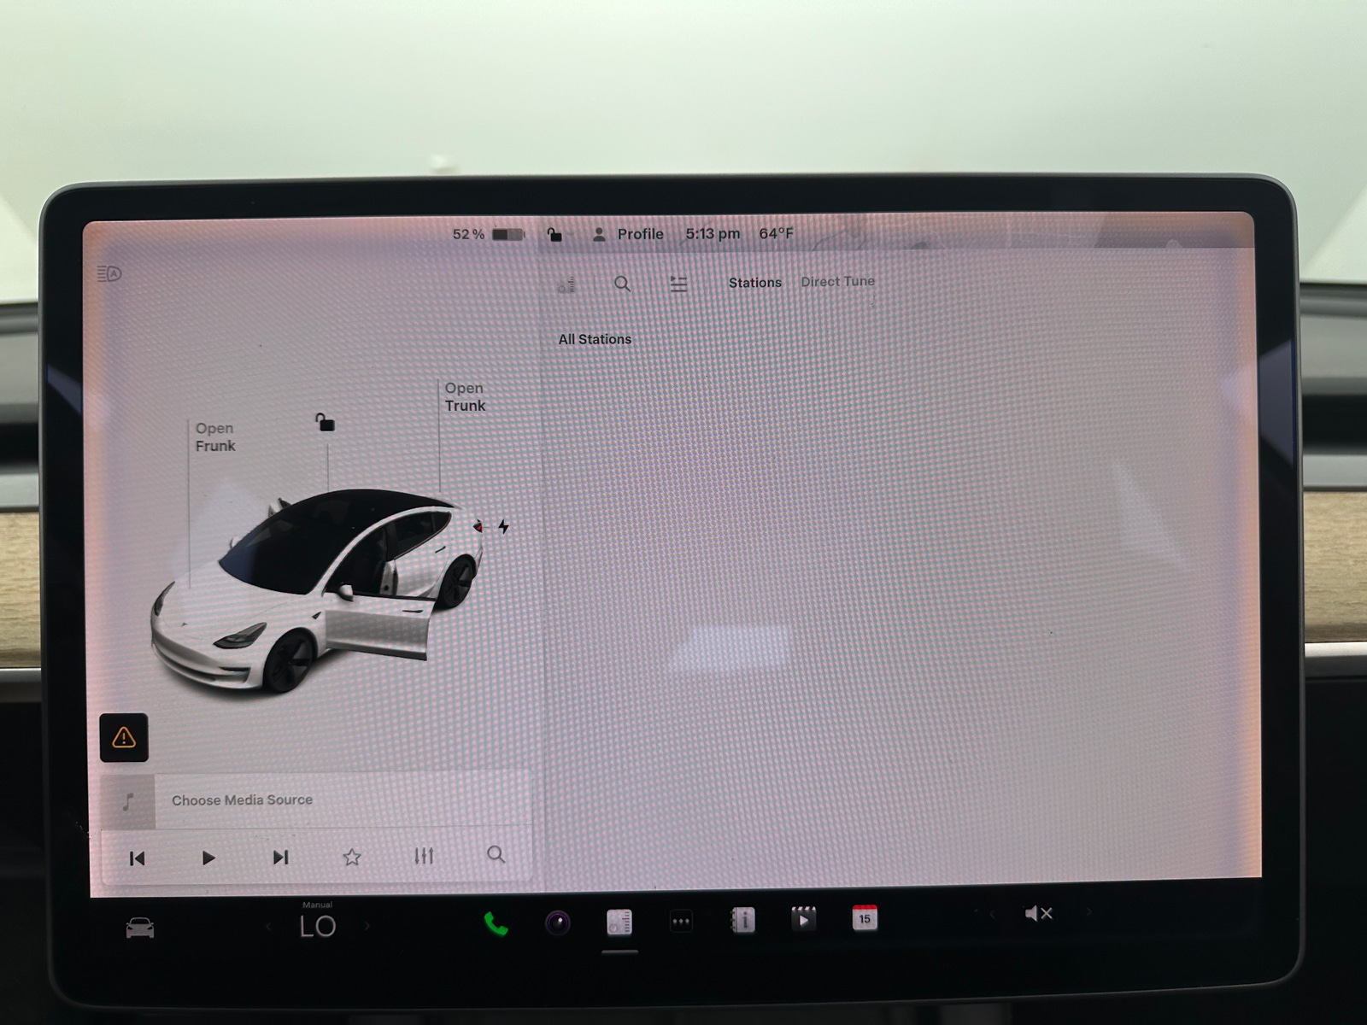Increase temperature with the right arrow
Image resolution: width=1367 pixels, height=1025 pixels.
pyautogui.click(x=367, y=926)
